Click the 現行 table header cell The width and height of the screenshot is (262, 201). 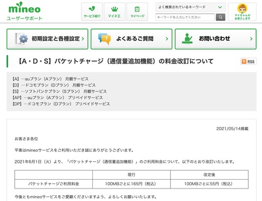click(132, 175)
